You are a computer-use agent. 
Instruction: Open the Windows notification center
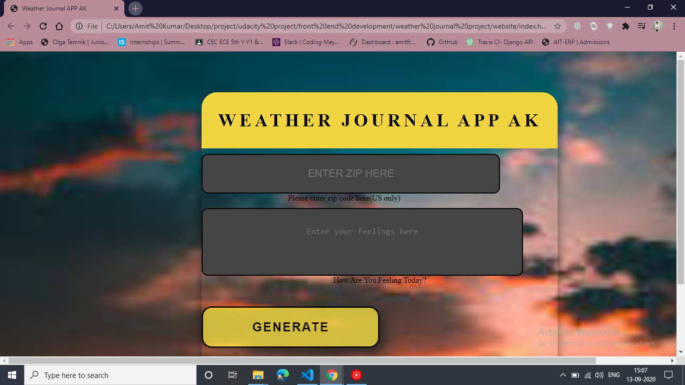(x=668, y=375)
